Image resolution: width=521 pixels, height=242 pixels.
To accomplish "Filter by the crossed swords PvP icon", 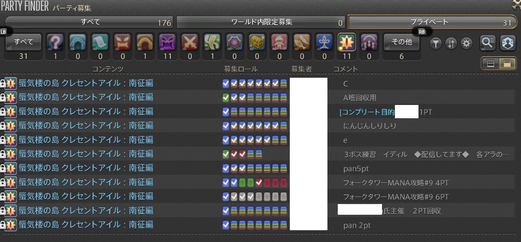I will (190, 42).
